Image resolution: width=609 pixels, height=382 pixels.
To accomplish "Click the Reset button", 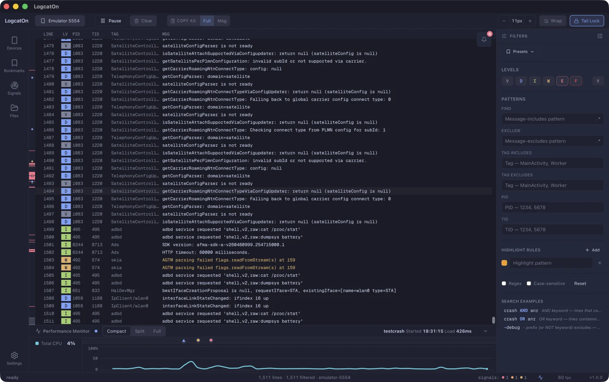I will tap(580, 284).
